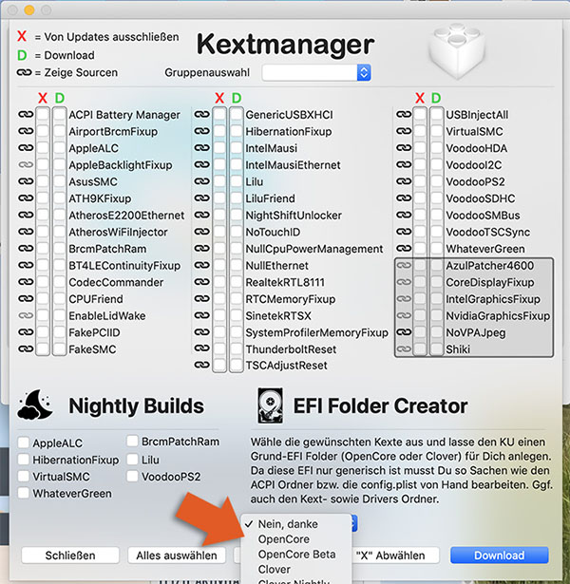The width and height of the screenshot is (570, 584).
Task: Show sources link icon for AsusSMC
Action: coord(26,181)
